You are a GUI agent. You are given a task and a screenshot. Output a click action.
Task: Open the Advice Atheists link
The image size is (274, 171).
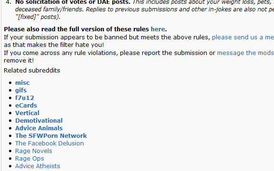(x=37, y=166)
